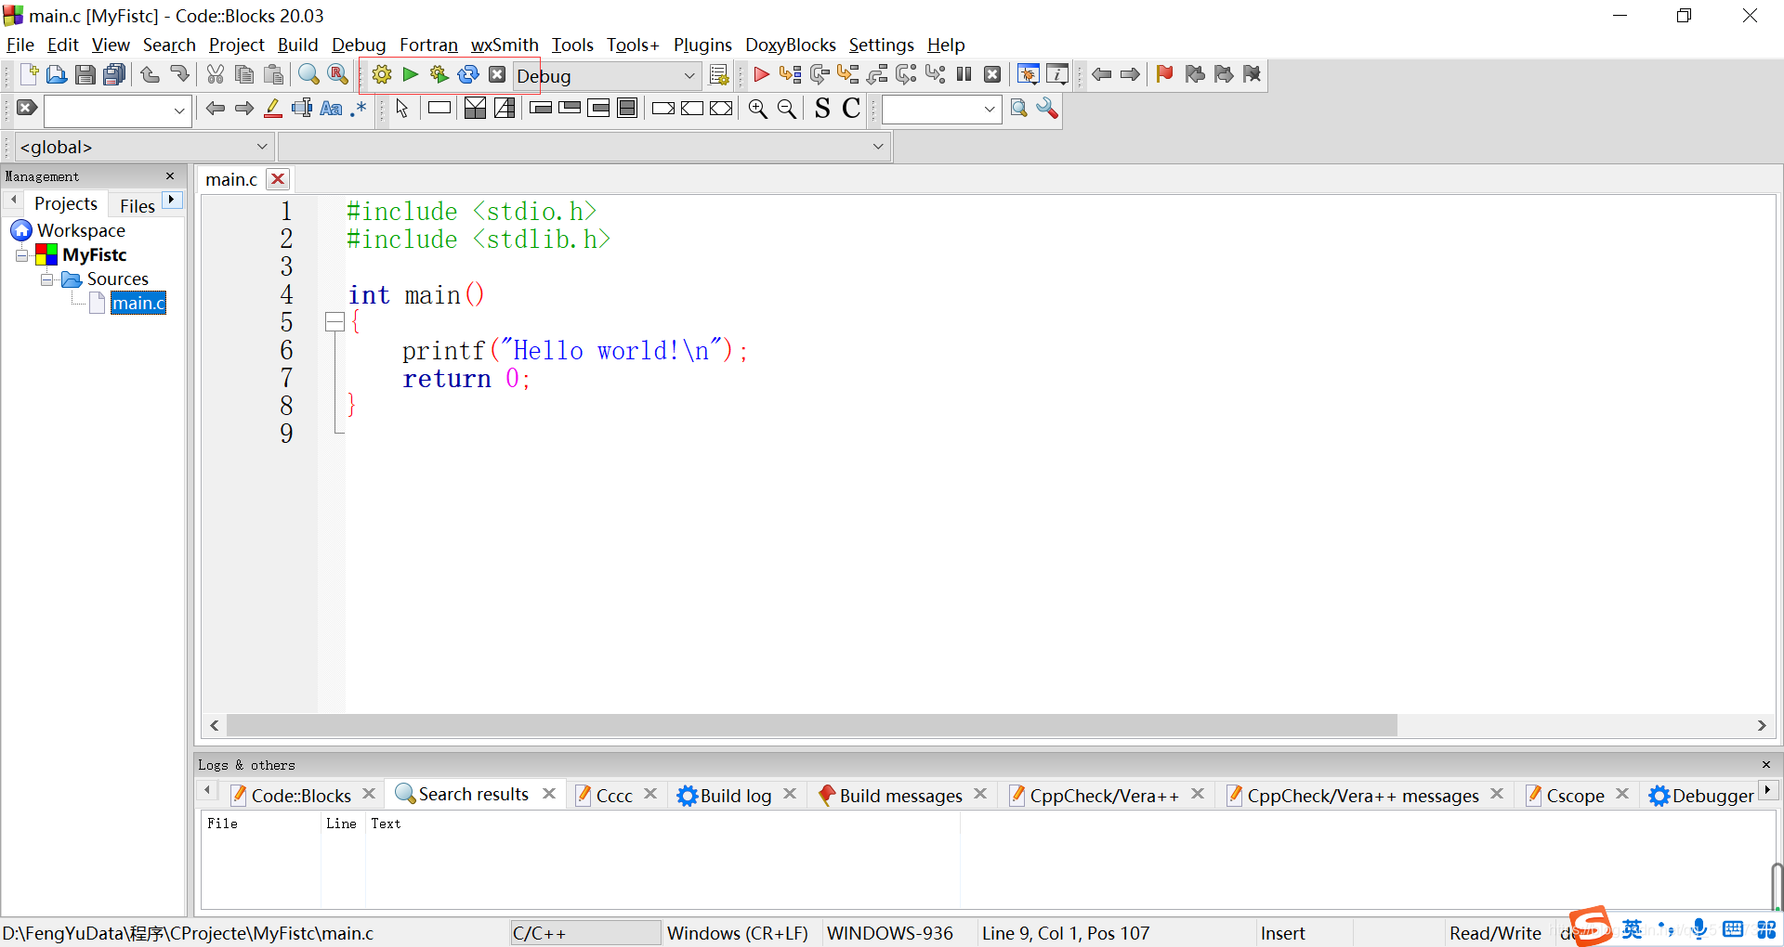Show more Management tabs on the right
Screen dimensions: 1784x947
(172, 201)
